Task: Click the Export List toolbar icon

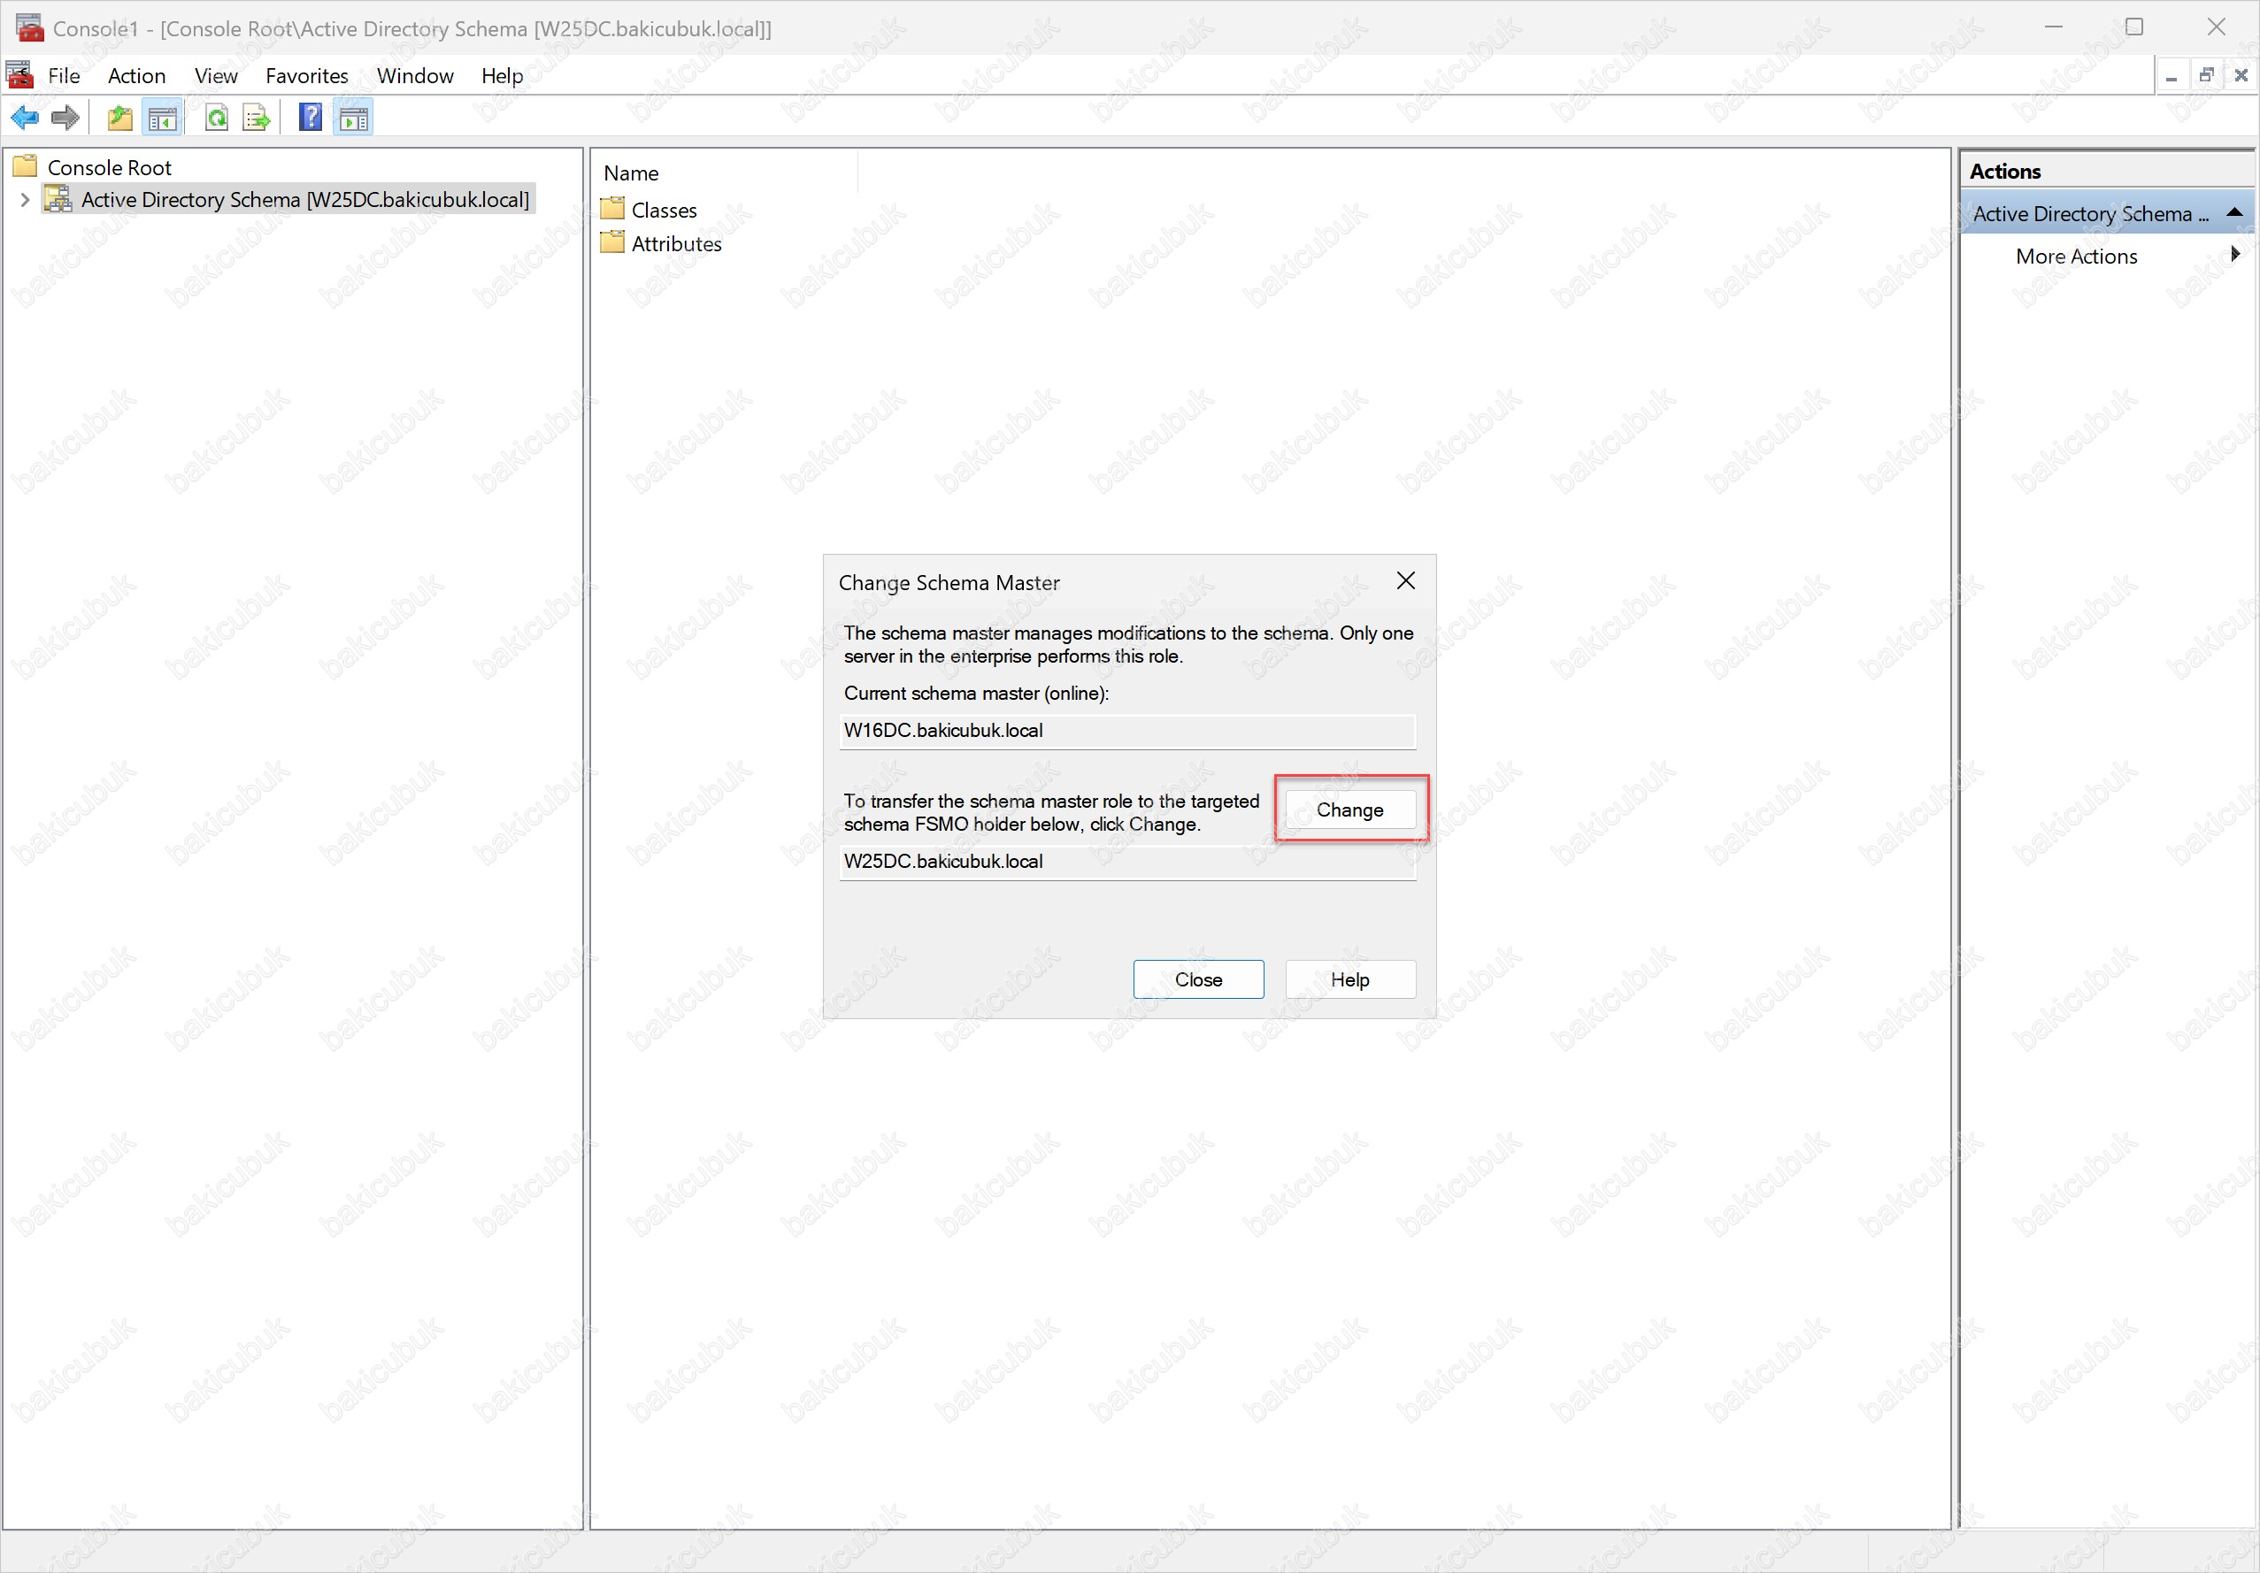Action: [256, 119]
